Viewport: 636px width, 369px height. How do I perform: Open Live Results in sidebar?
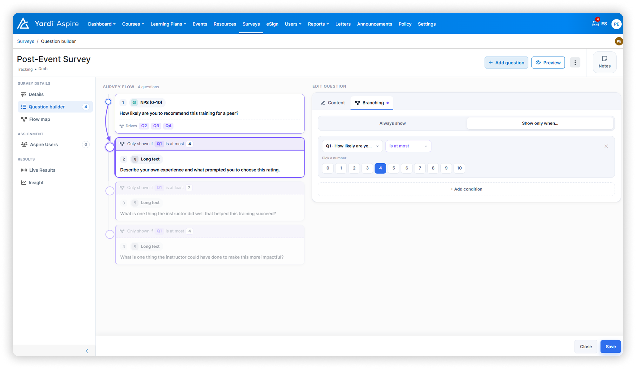(x=55, y=170)
